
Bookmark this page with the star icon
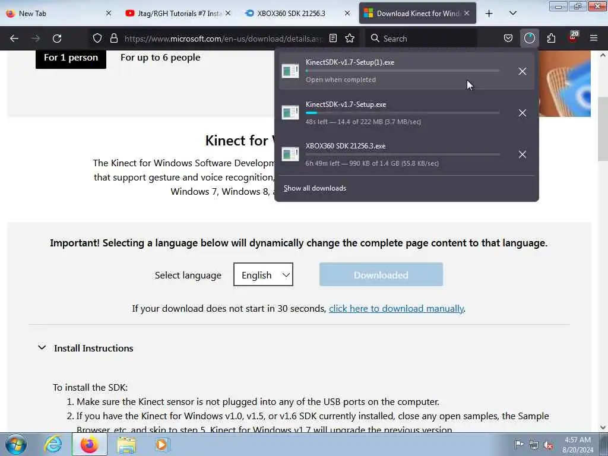[x=350, y=38]
